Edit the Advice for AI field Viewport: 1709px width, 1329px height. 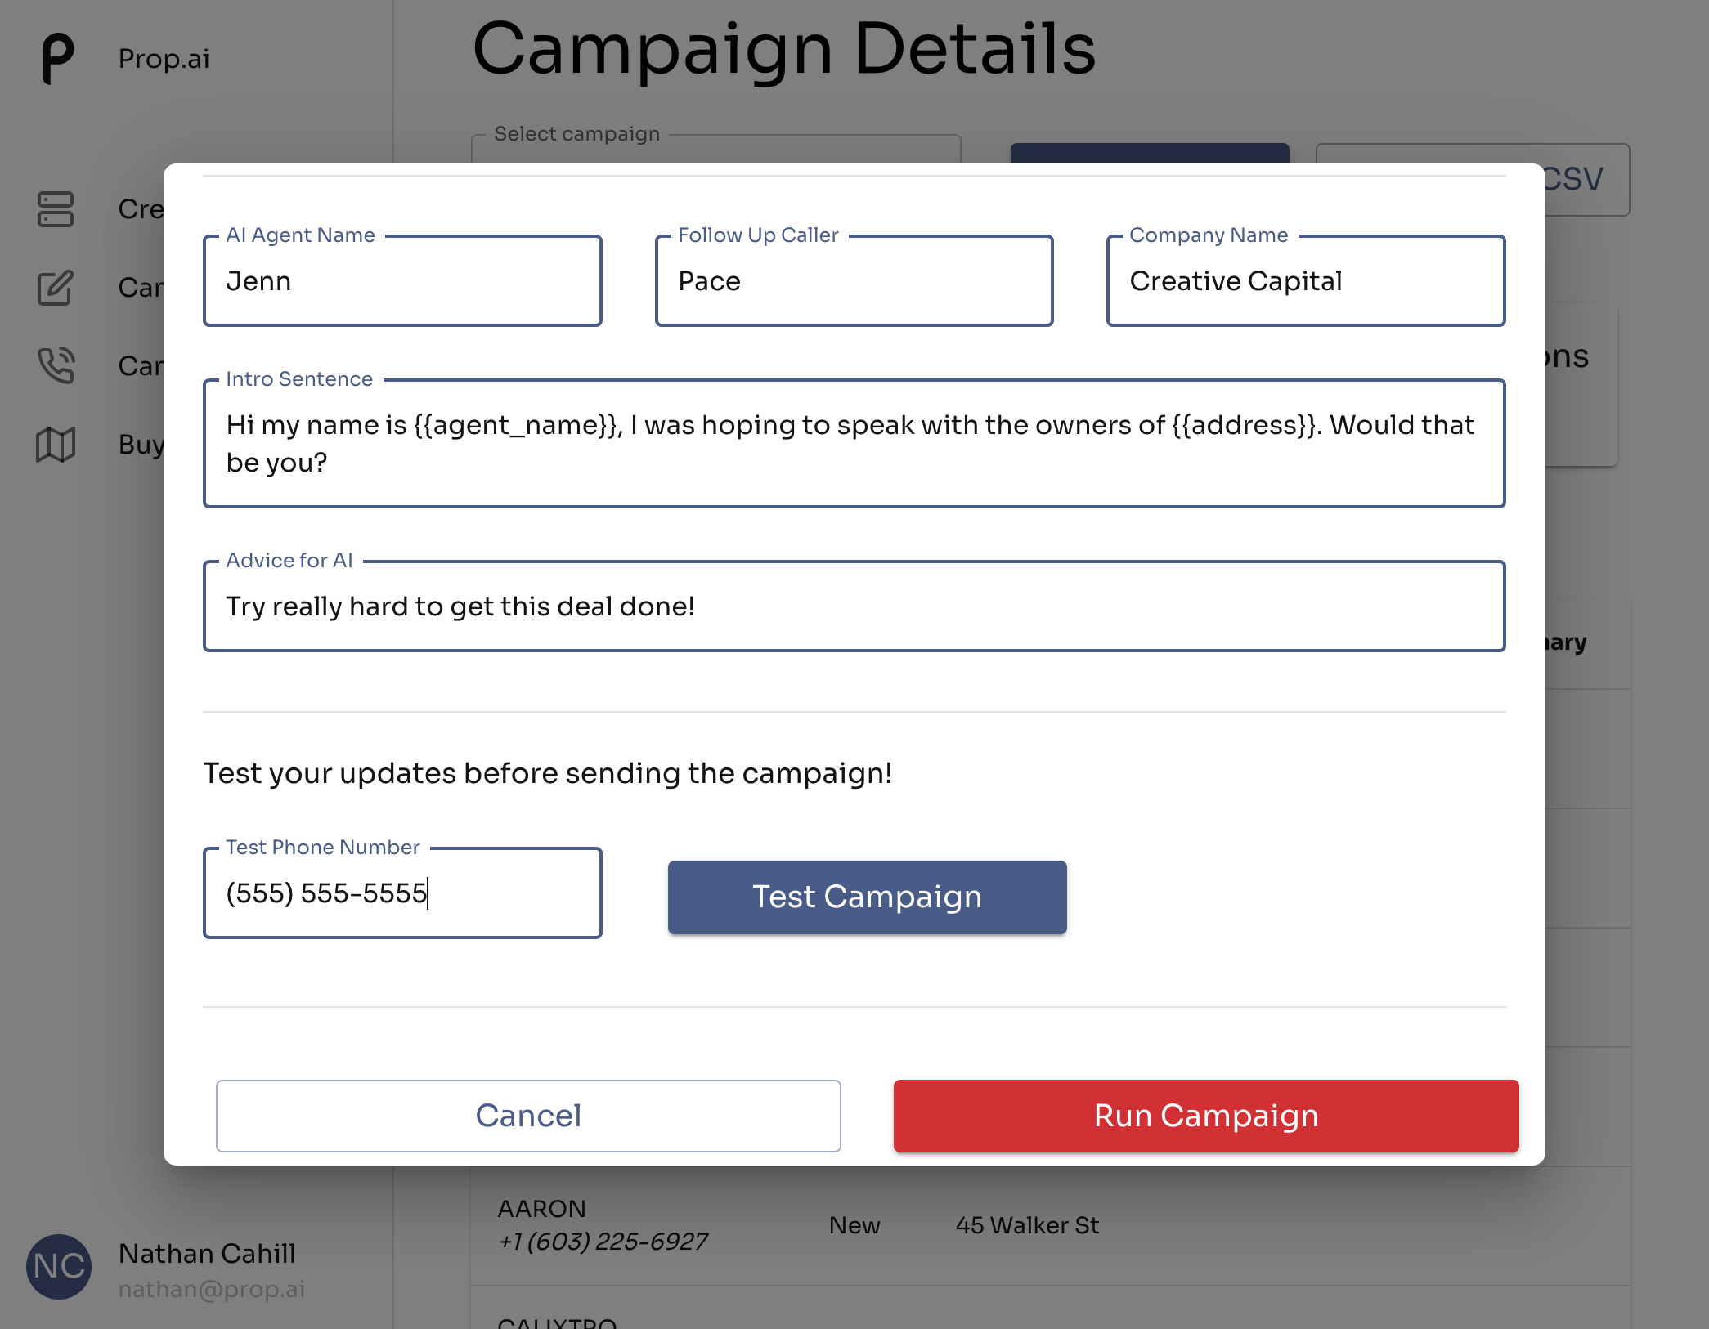pyautogui.click(x=854, y=606)
